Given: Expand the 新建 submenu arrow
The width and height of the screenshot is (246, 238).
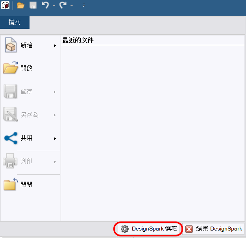Looking at the screenshot, I should tap(55, 46).
